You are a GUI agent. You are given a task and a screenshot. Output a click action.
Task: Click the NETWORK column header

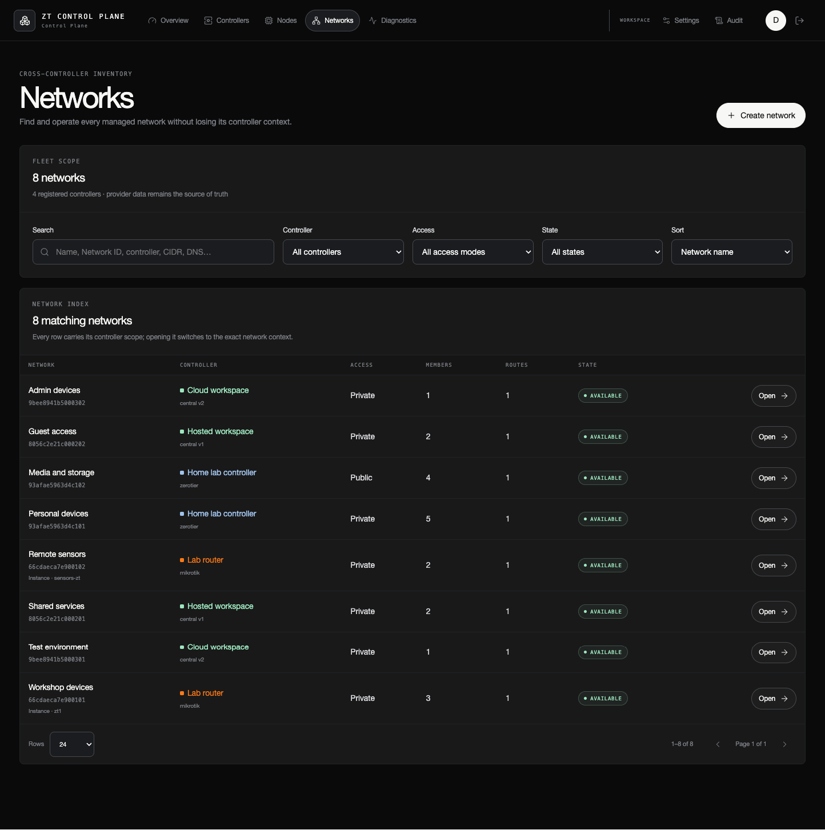(x=42, y=365)
